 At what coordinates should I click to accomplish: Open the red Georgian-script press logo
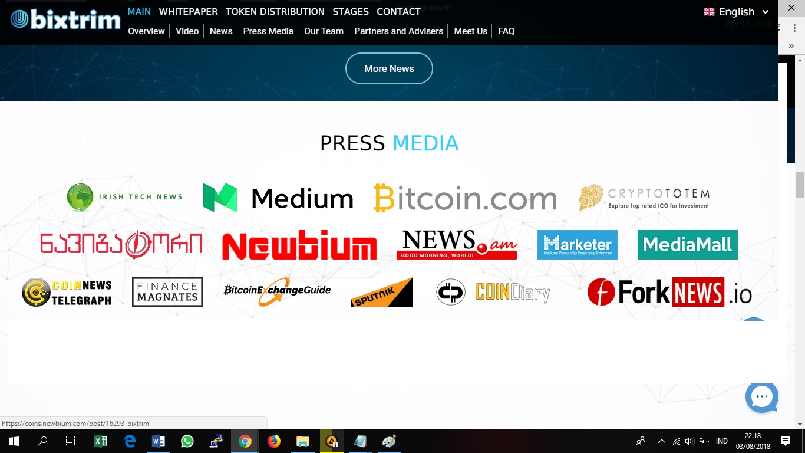click(x=121, y=244)
